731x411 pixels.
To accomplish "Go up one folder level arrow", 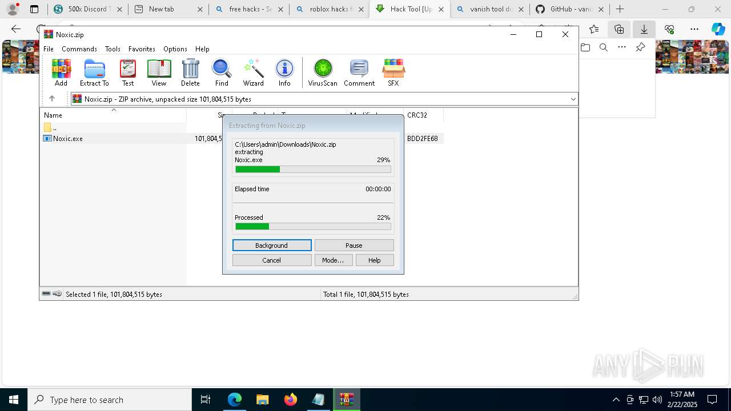I will (51, 99).
